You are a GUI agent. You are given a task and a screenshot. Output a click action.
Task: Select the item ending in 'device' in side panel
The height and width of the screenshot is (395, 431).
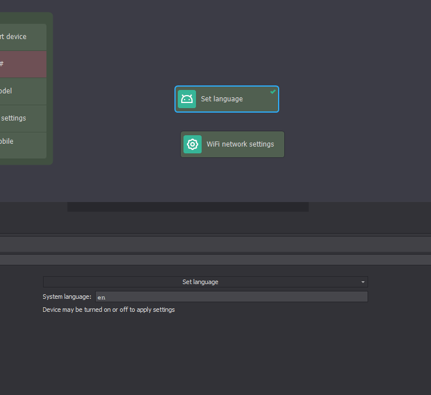pos(23,37)
